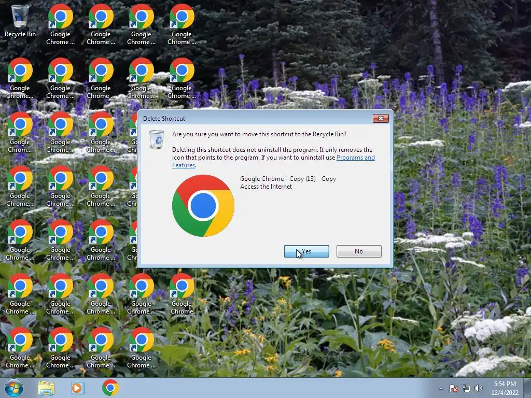Show hidden system tray icons
This screenshot has height=398, width=531.
(441, 388)
